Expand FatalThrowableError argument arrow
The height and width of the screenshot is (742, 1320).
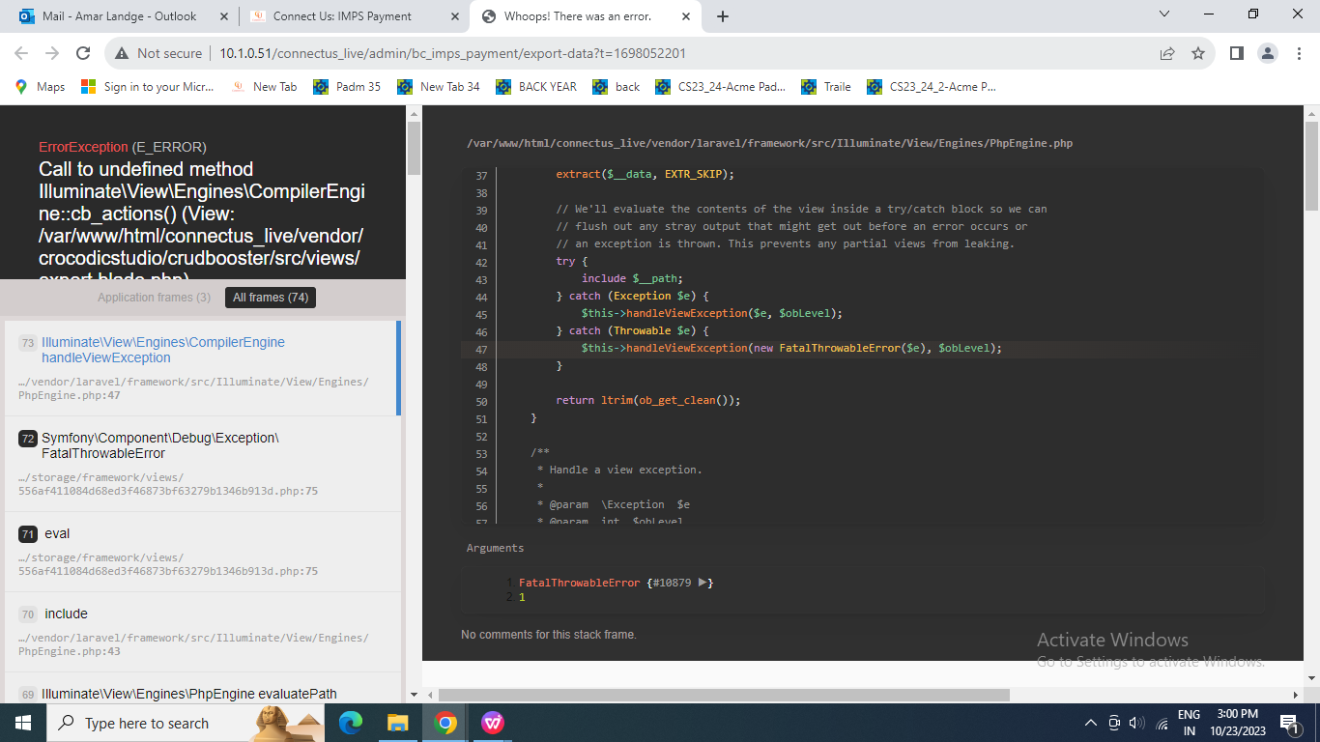(x=704, y=583)
